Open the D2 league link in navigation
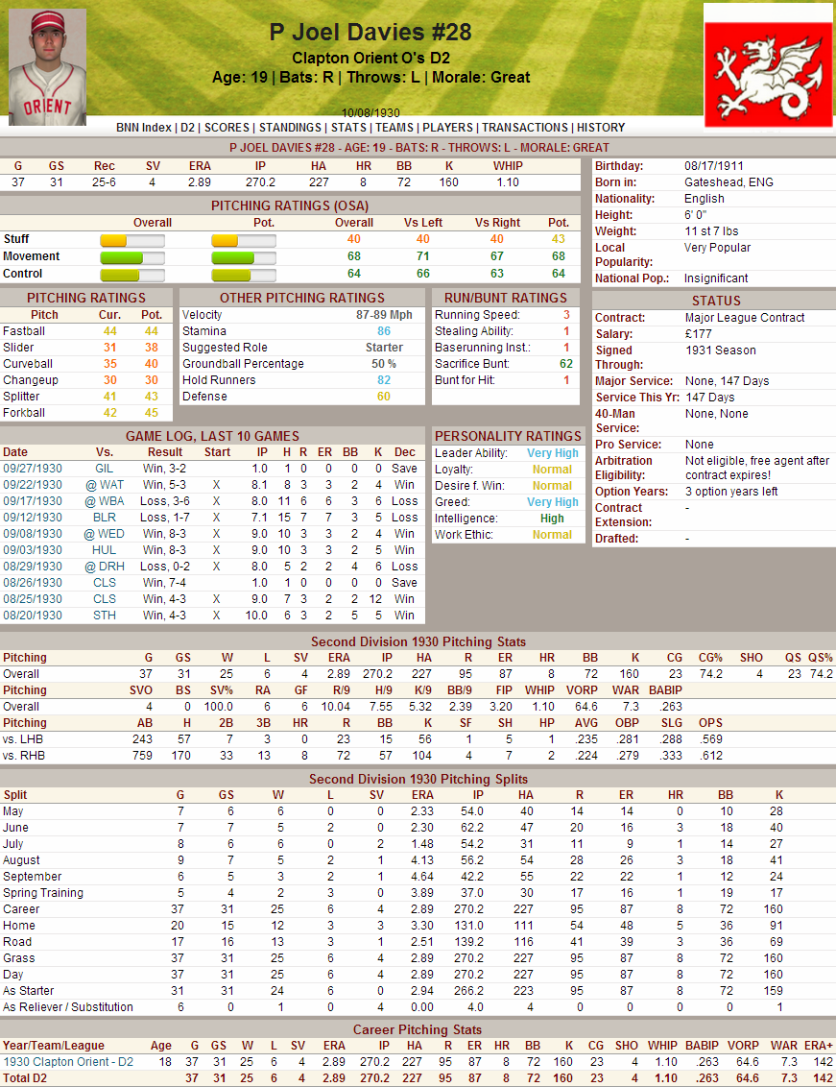The image size is (836, 1087). 187,128
